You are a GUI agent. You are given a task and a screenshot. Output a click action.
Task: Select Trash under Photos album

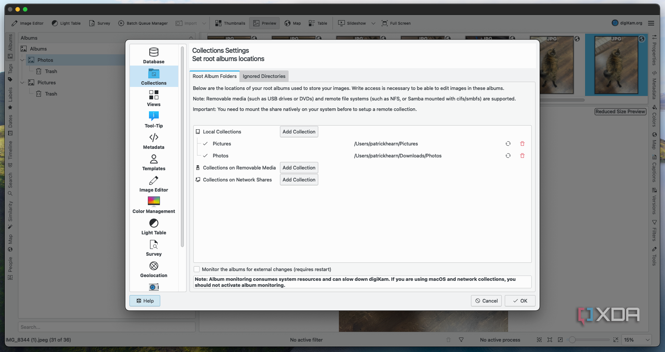coord(51,71)
